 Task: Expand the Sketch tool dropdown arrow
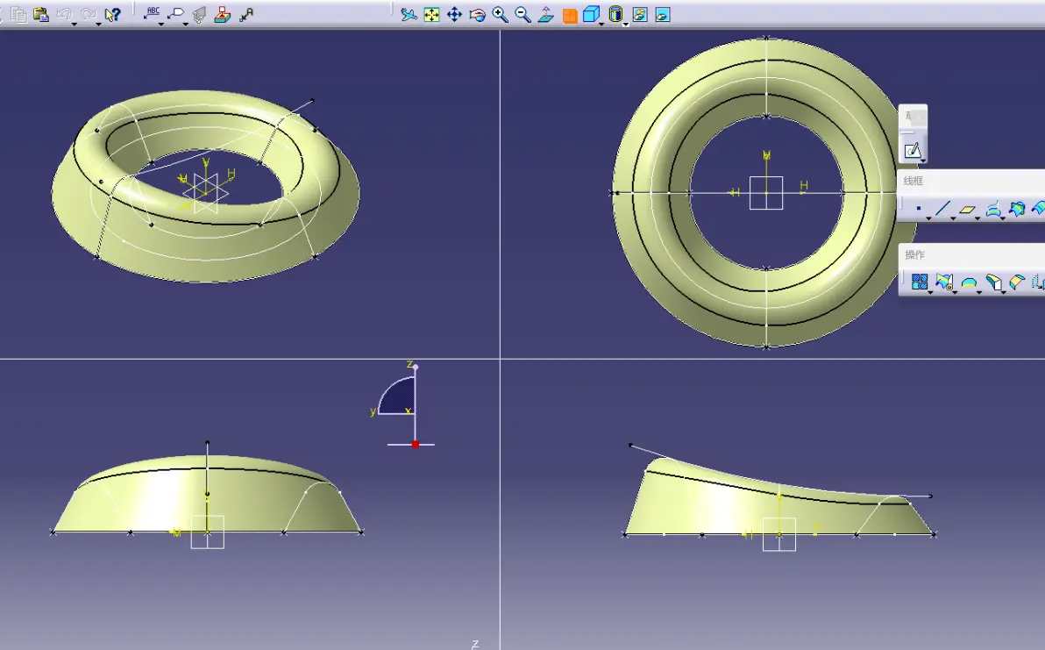(x=924, y=160)
